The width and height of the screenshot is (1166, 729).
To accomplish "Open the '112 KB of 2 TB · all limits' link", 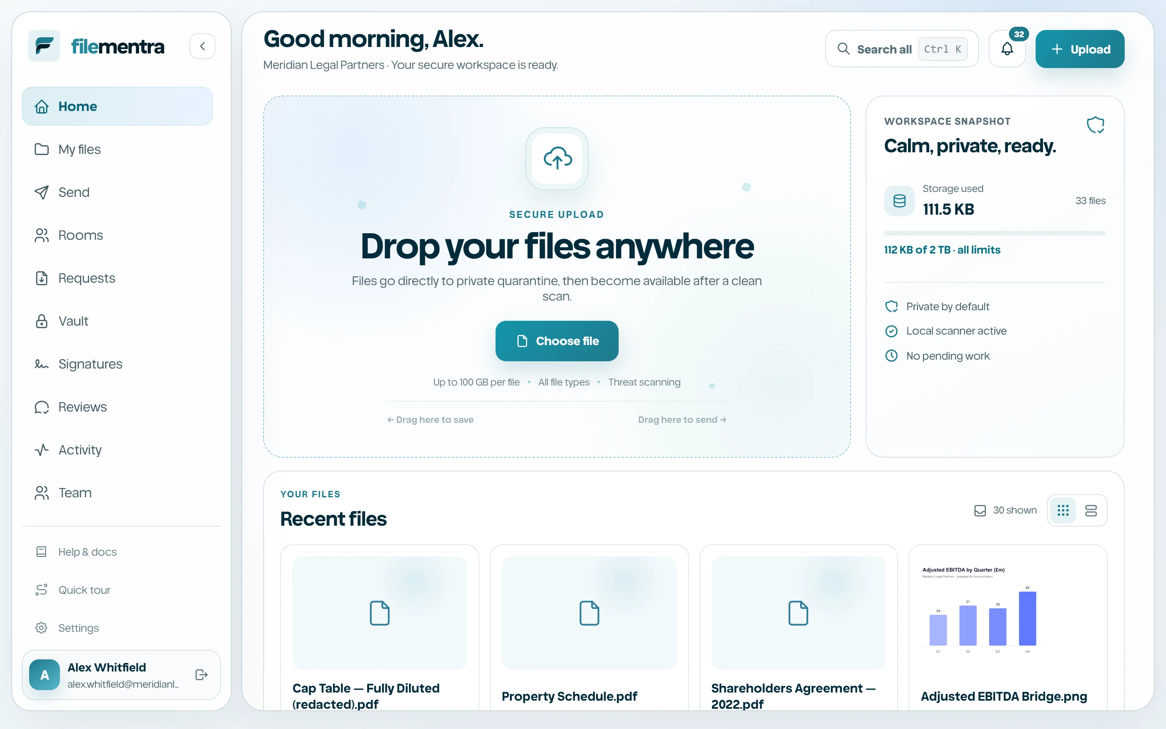I will pos(942,250).
